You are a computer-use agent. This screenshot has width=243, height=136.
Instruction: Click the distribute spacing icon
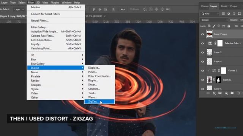tap(113, 9)
